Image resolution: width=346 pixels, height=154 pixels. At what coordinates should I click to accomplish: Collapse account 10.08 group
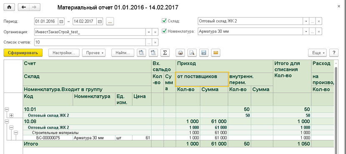click(x=7, y=121)
